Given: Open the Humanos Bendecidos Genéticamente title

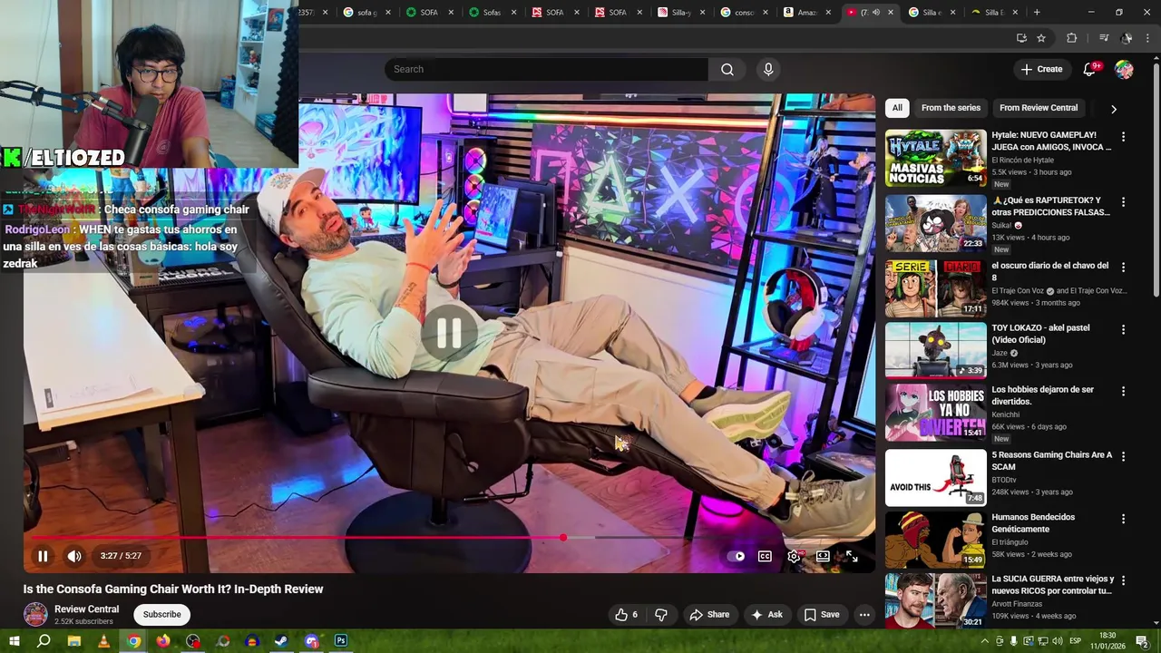Looking at the screenshot, I should click(x=1033, y=523).
